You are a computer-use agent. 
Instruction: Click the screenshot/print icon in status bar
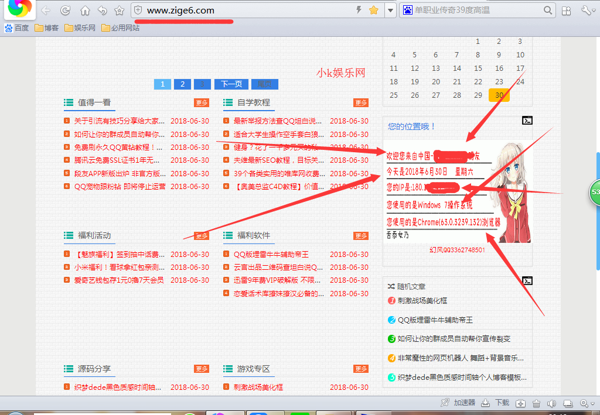tap(568, 403)
